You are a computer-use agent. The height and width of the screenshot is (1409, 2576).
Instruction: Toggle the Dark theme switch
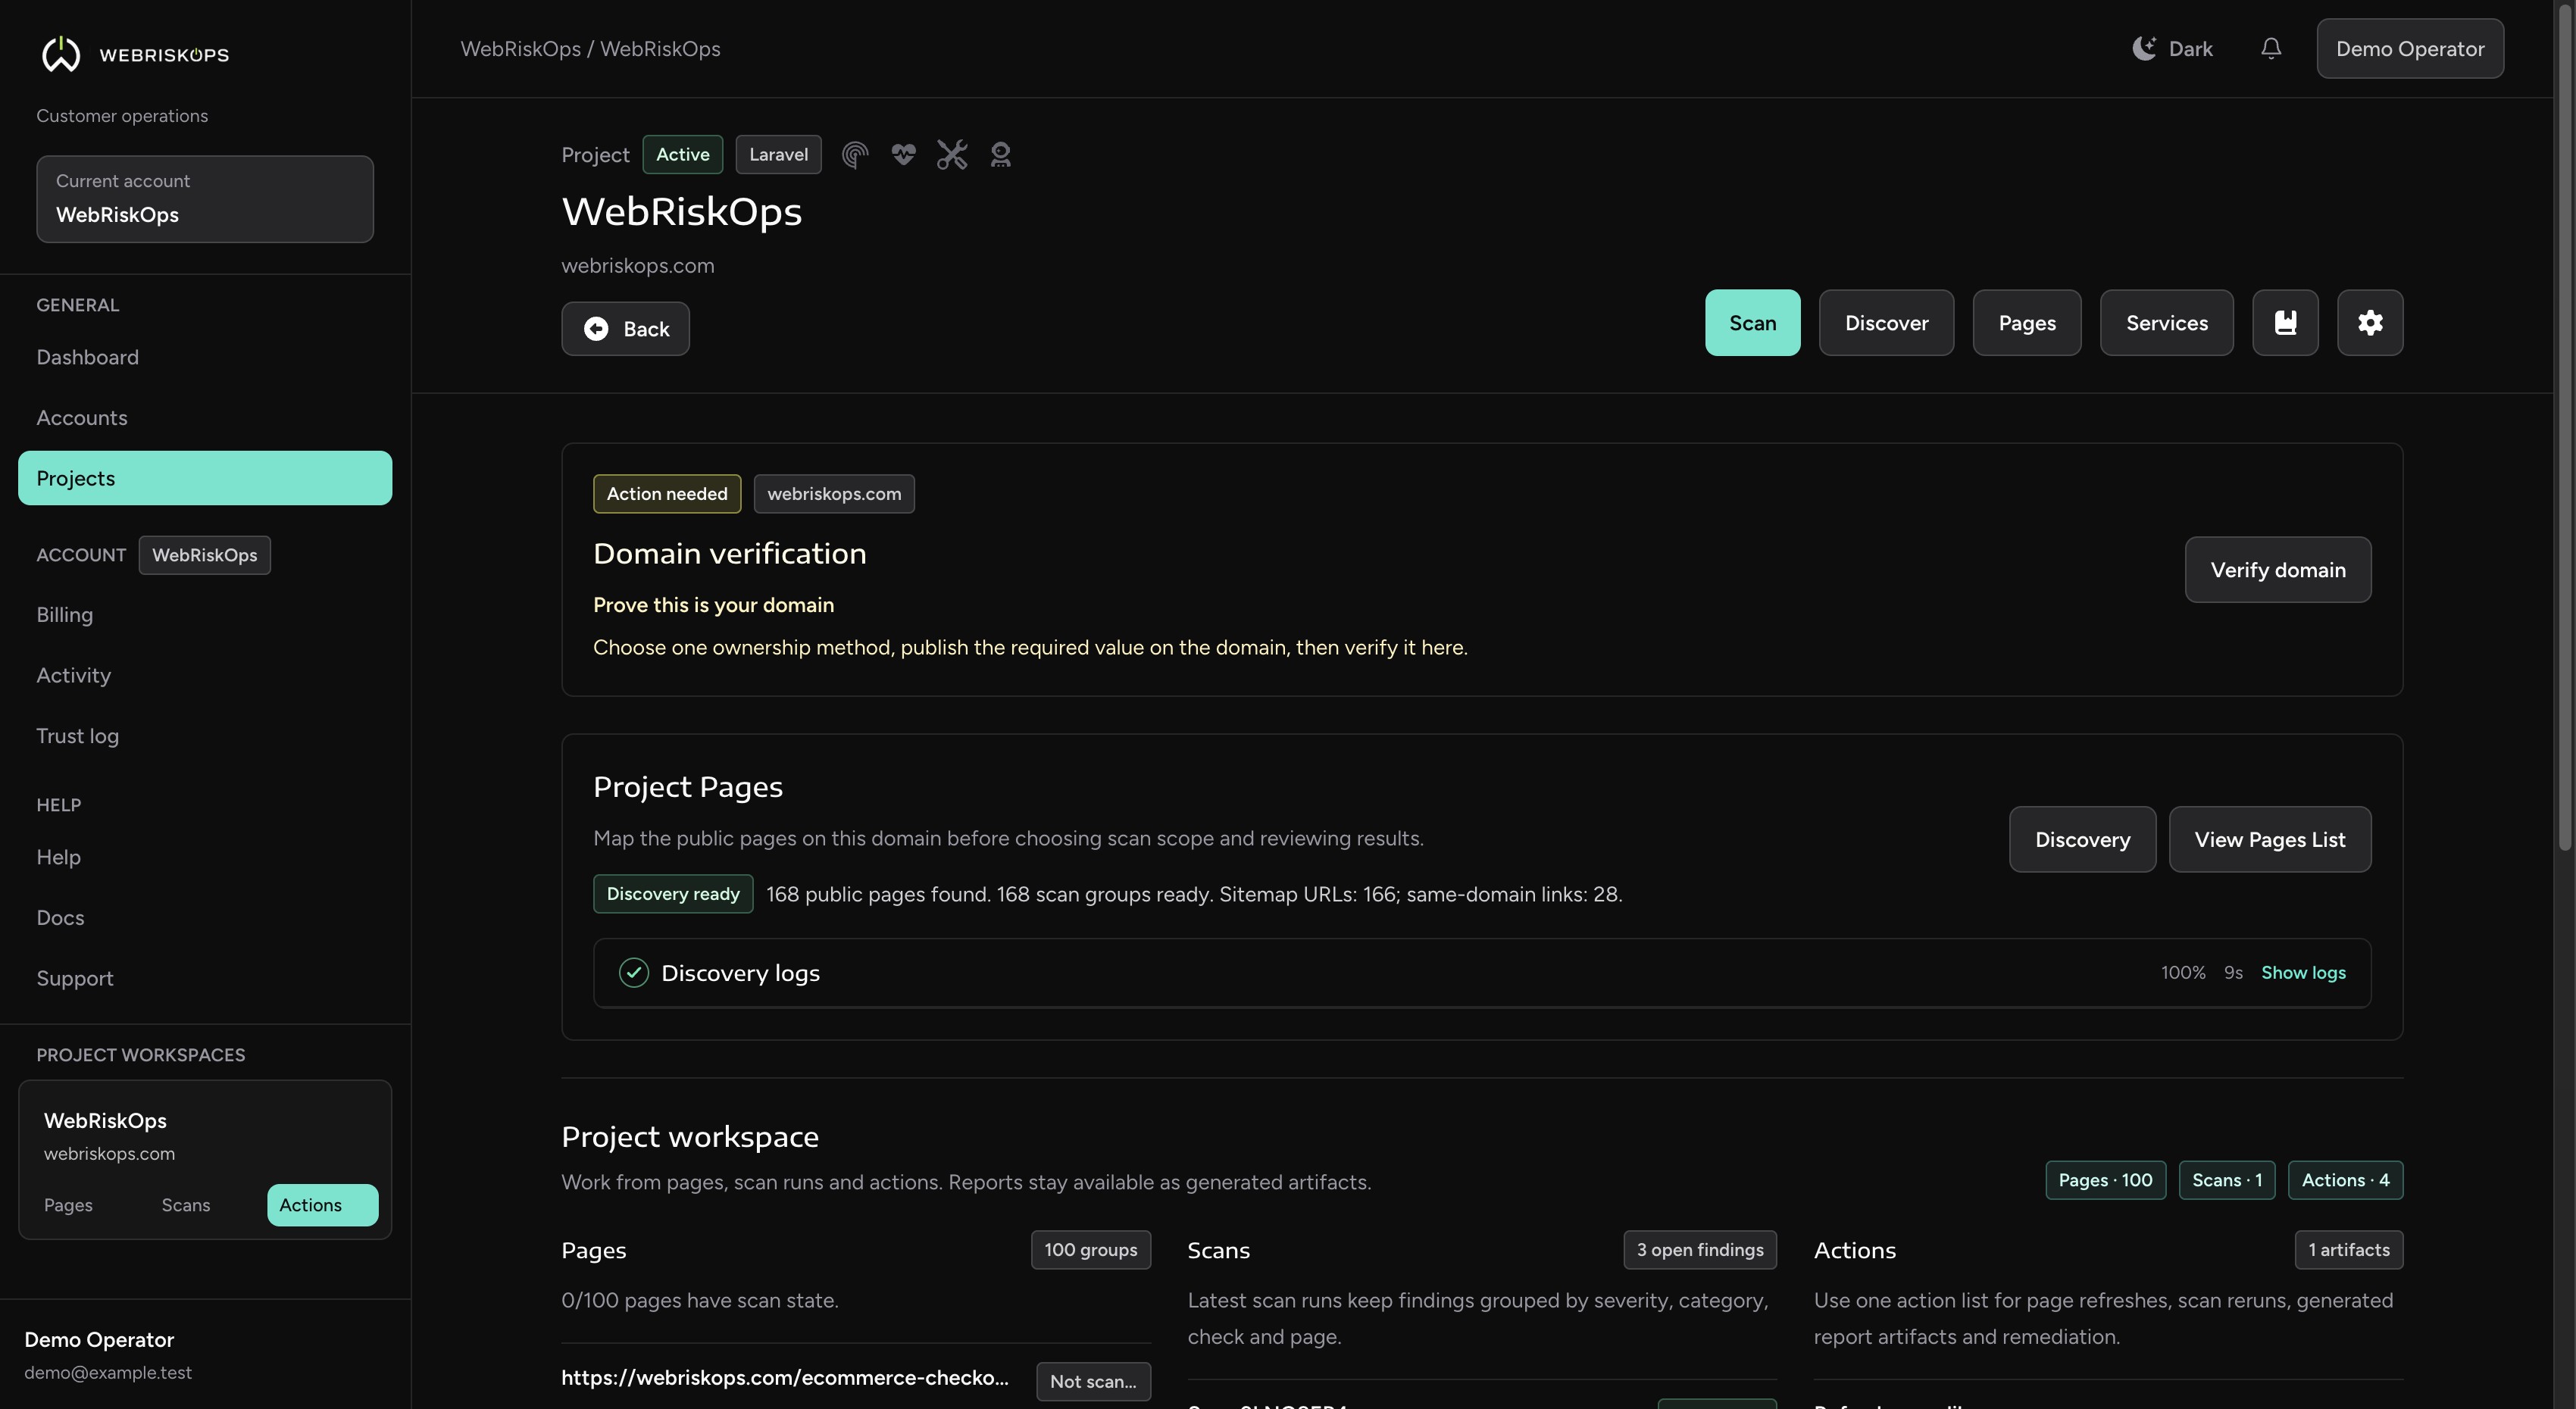tap(2172, 48)
